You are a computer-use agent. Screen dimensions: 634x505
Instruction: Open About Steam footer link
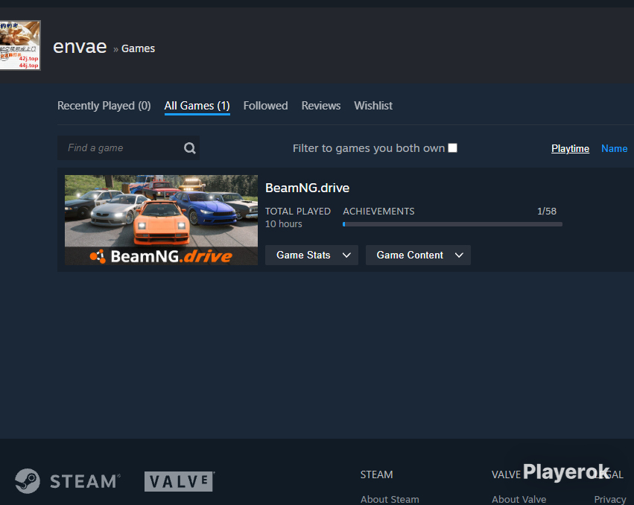click(x=390, y=499)
